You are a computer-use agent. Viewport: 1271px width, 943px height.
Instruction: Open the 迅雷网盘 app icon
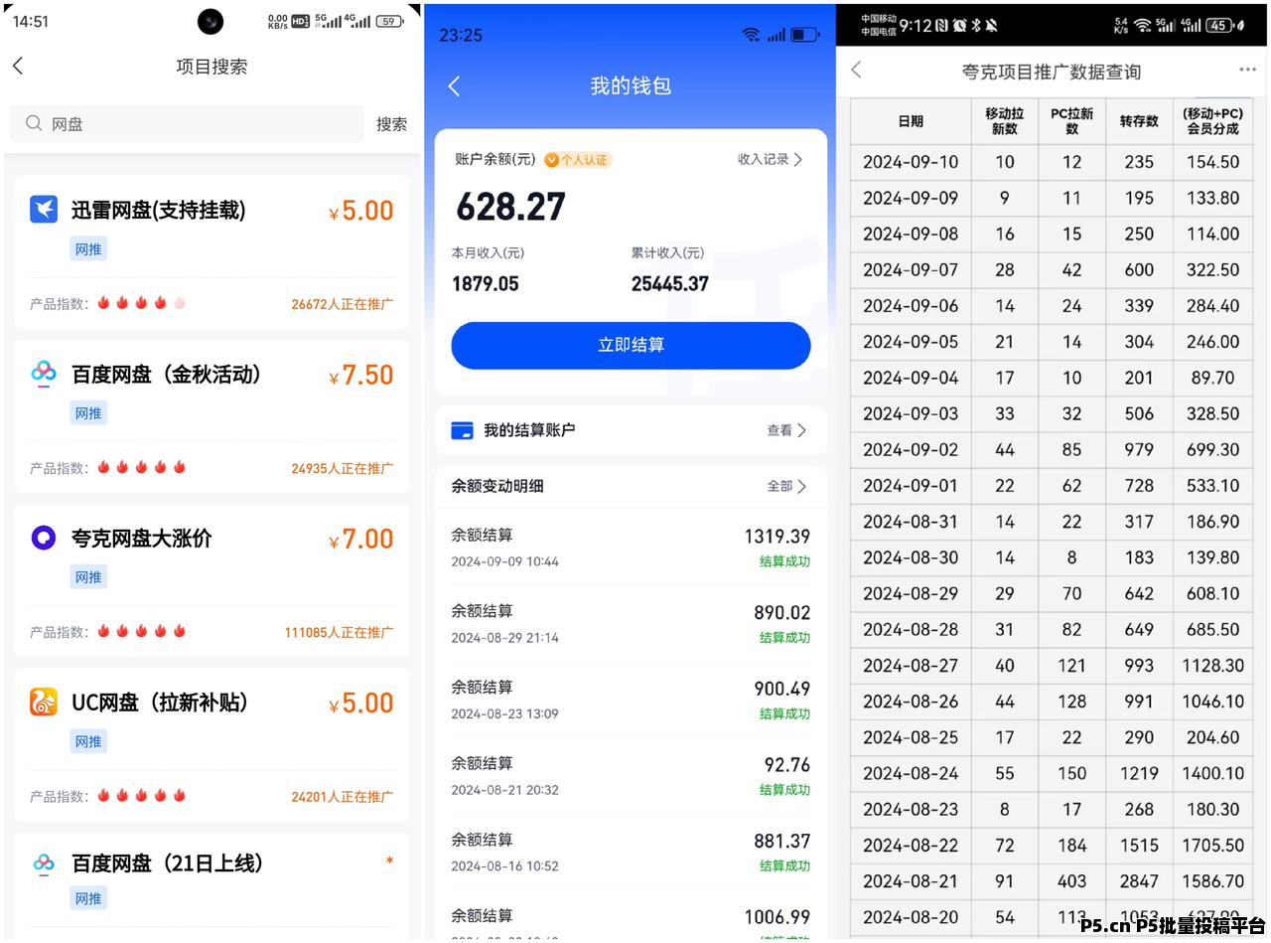click(44, 209)
